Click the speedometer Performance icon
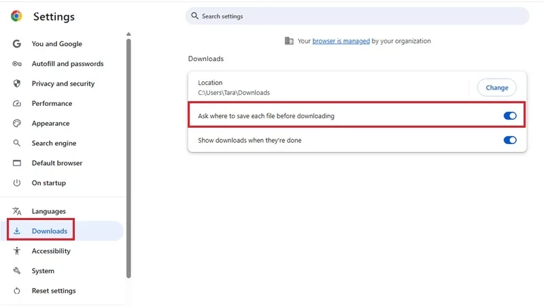 16,104
